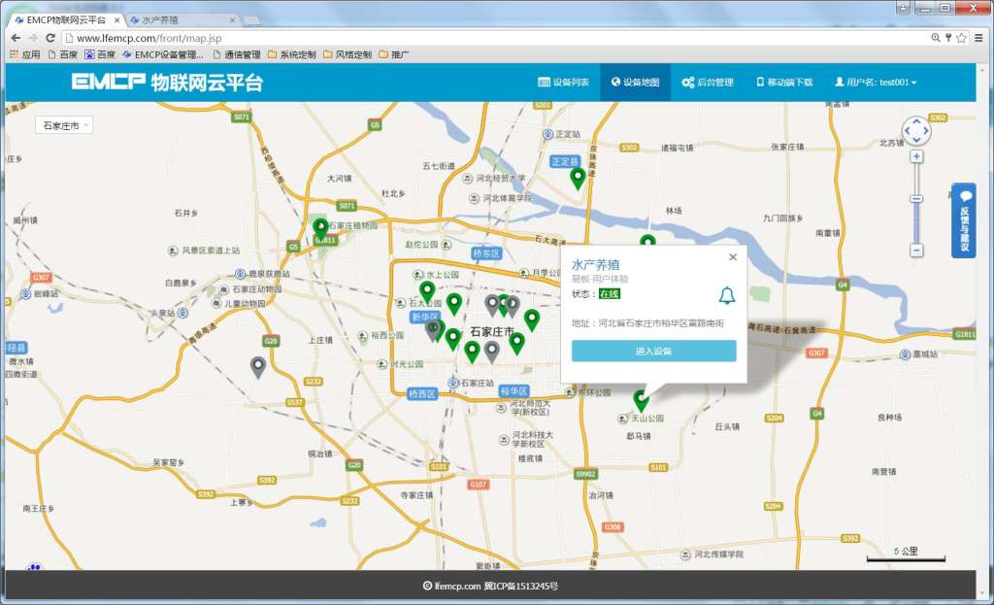Screen dimensions: 994x605
Task: Expand the 系统定制 bookmark folder
Action: (x=292, y=54)
